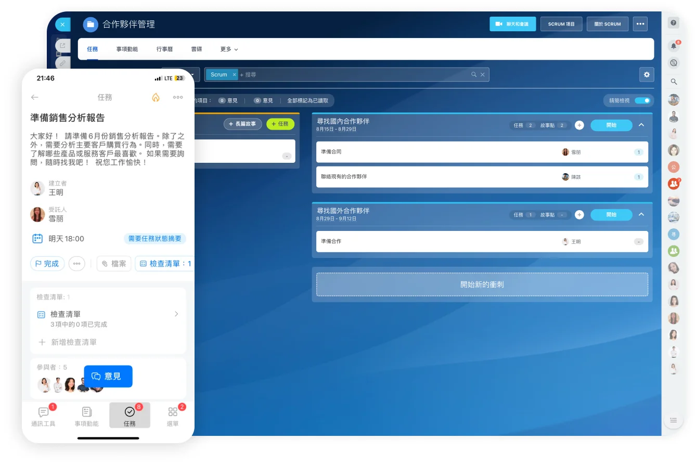Click the 關於 SCRUM button
697x465 pixels.
[x=608, y=24]
